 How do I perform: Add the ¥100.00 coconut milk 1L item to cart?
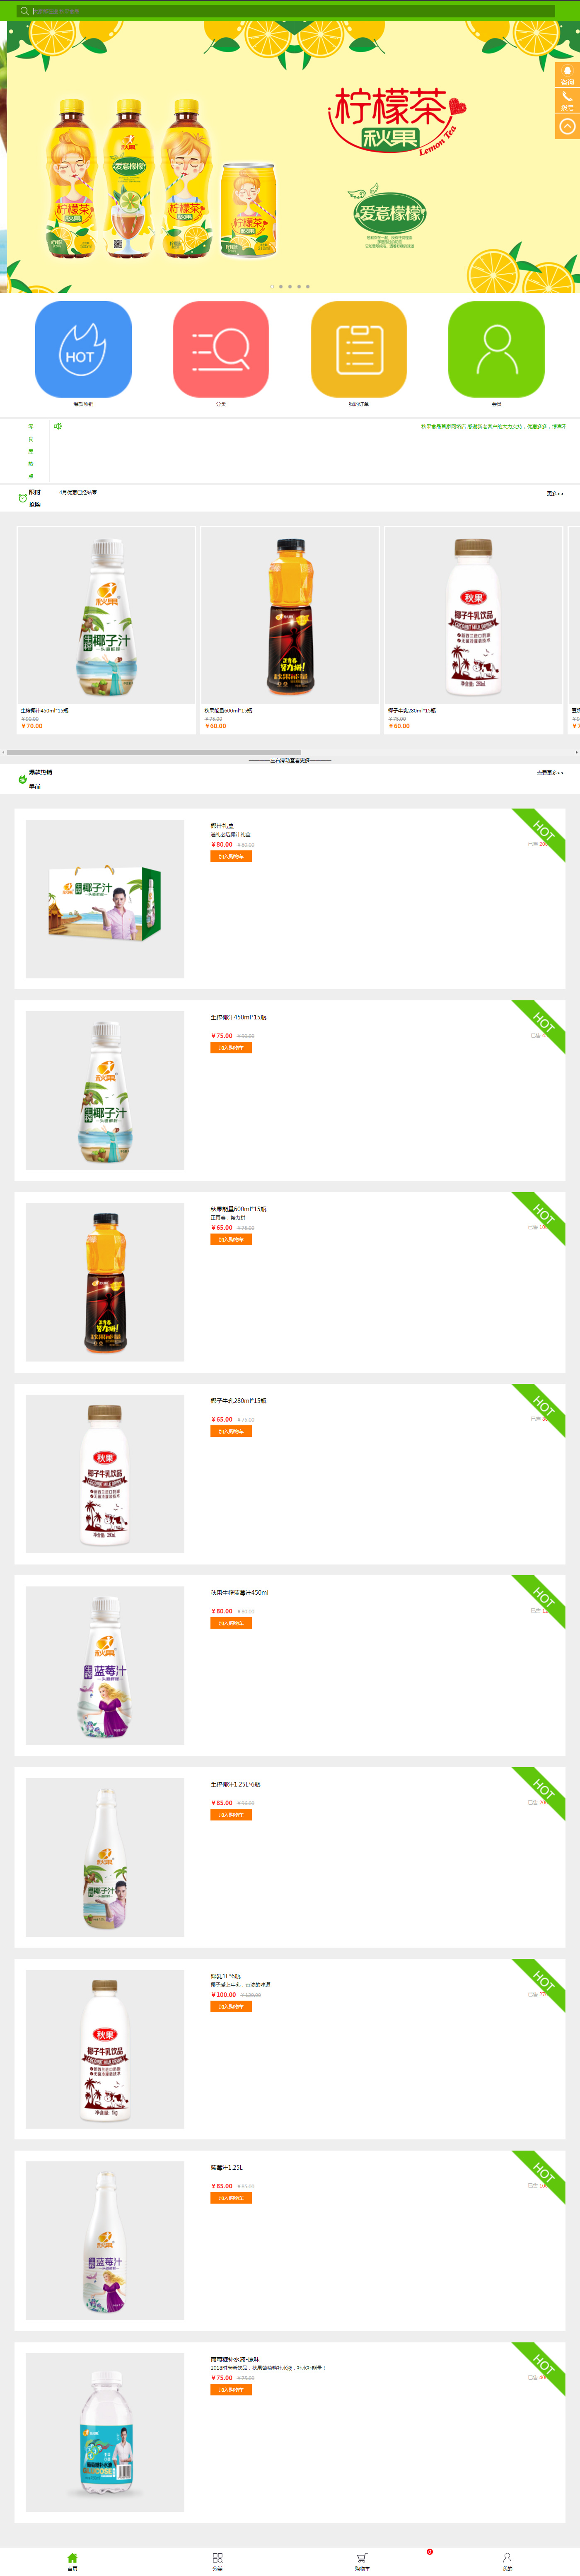pos(231,2006)
